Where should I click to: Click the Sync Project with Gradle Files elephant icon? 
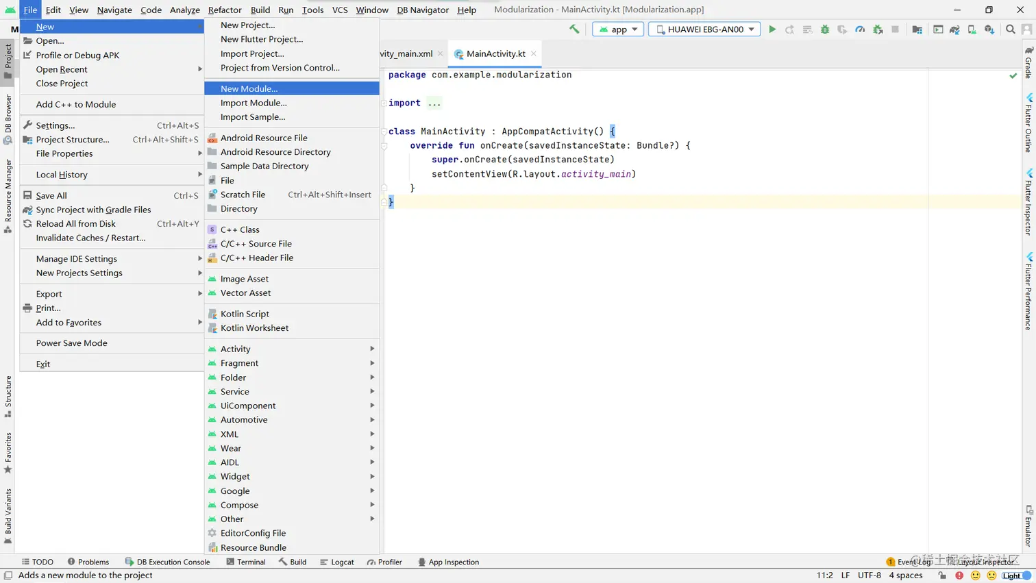[954, 29]
